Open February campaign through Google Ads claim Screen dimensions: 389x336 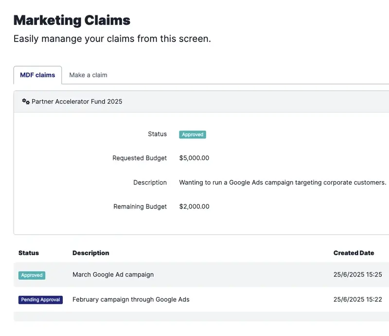pyautogui.click(x=131, y=299)
